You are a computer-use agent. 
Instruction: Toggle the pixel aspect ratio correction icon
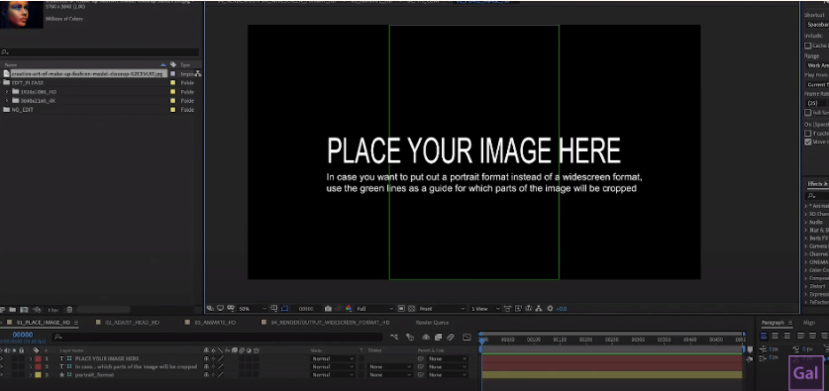click(507, 309)
